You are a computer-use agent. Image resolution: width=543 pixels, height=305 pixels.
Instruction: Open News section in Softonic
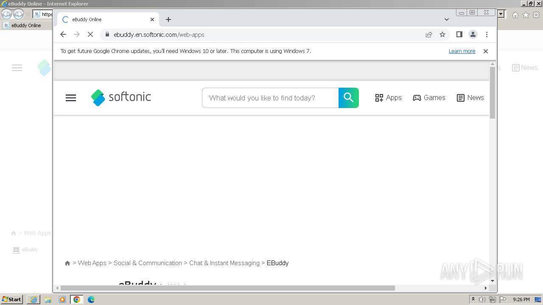click(470, 98)
